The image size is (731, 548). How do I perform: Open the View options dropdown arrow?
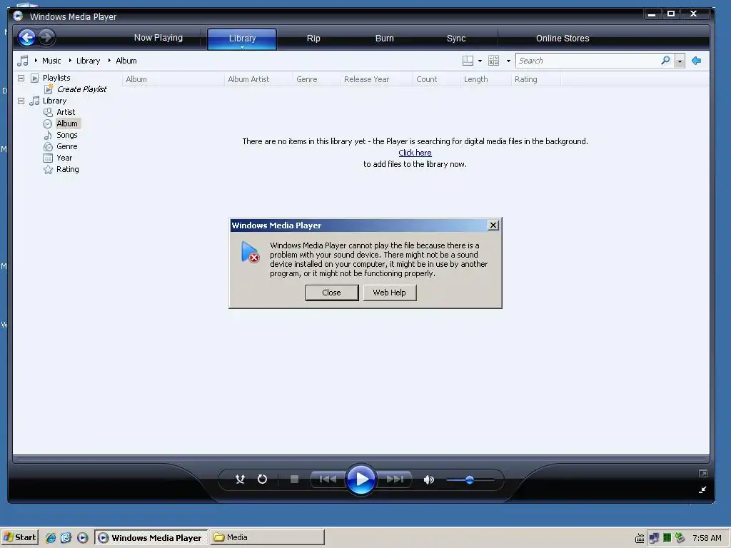click(x=508, y=61)
